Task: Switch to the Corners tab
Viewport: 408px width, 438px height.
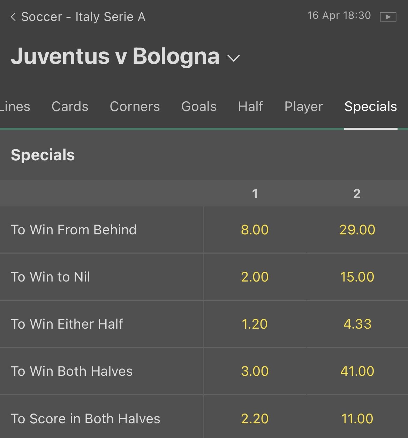Action: [135, 107]
